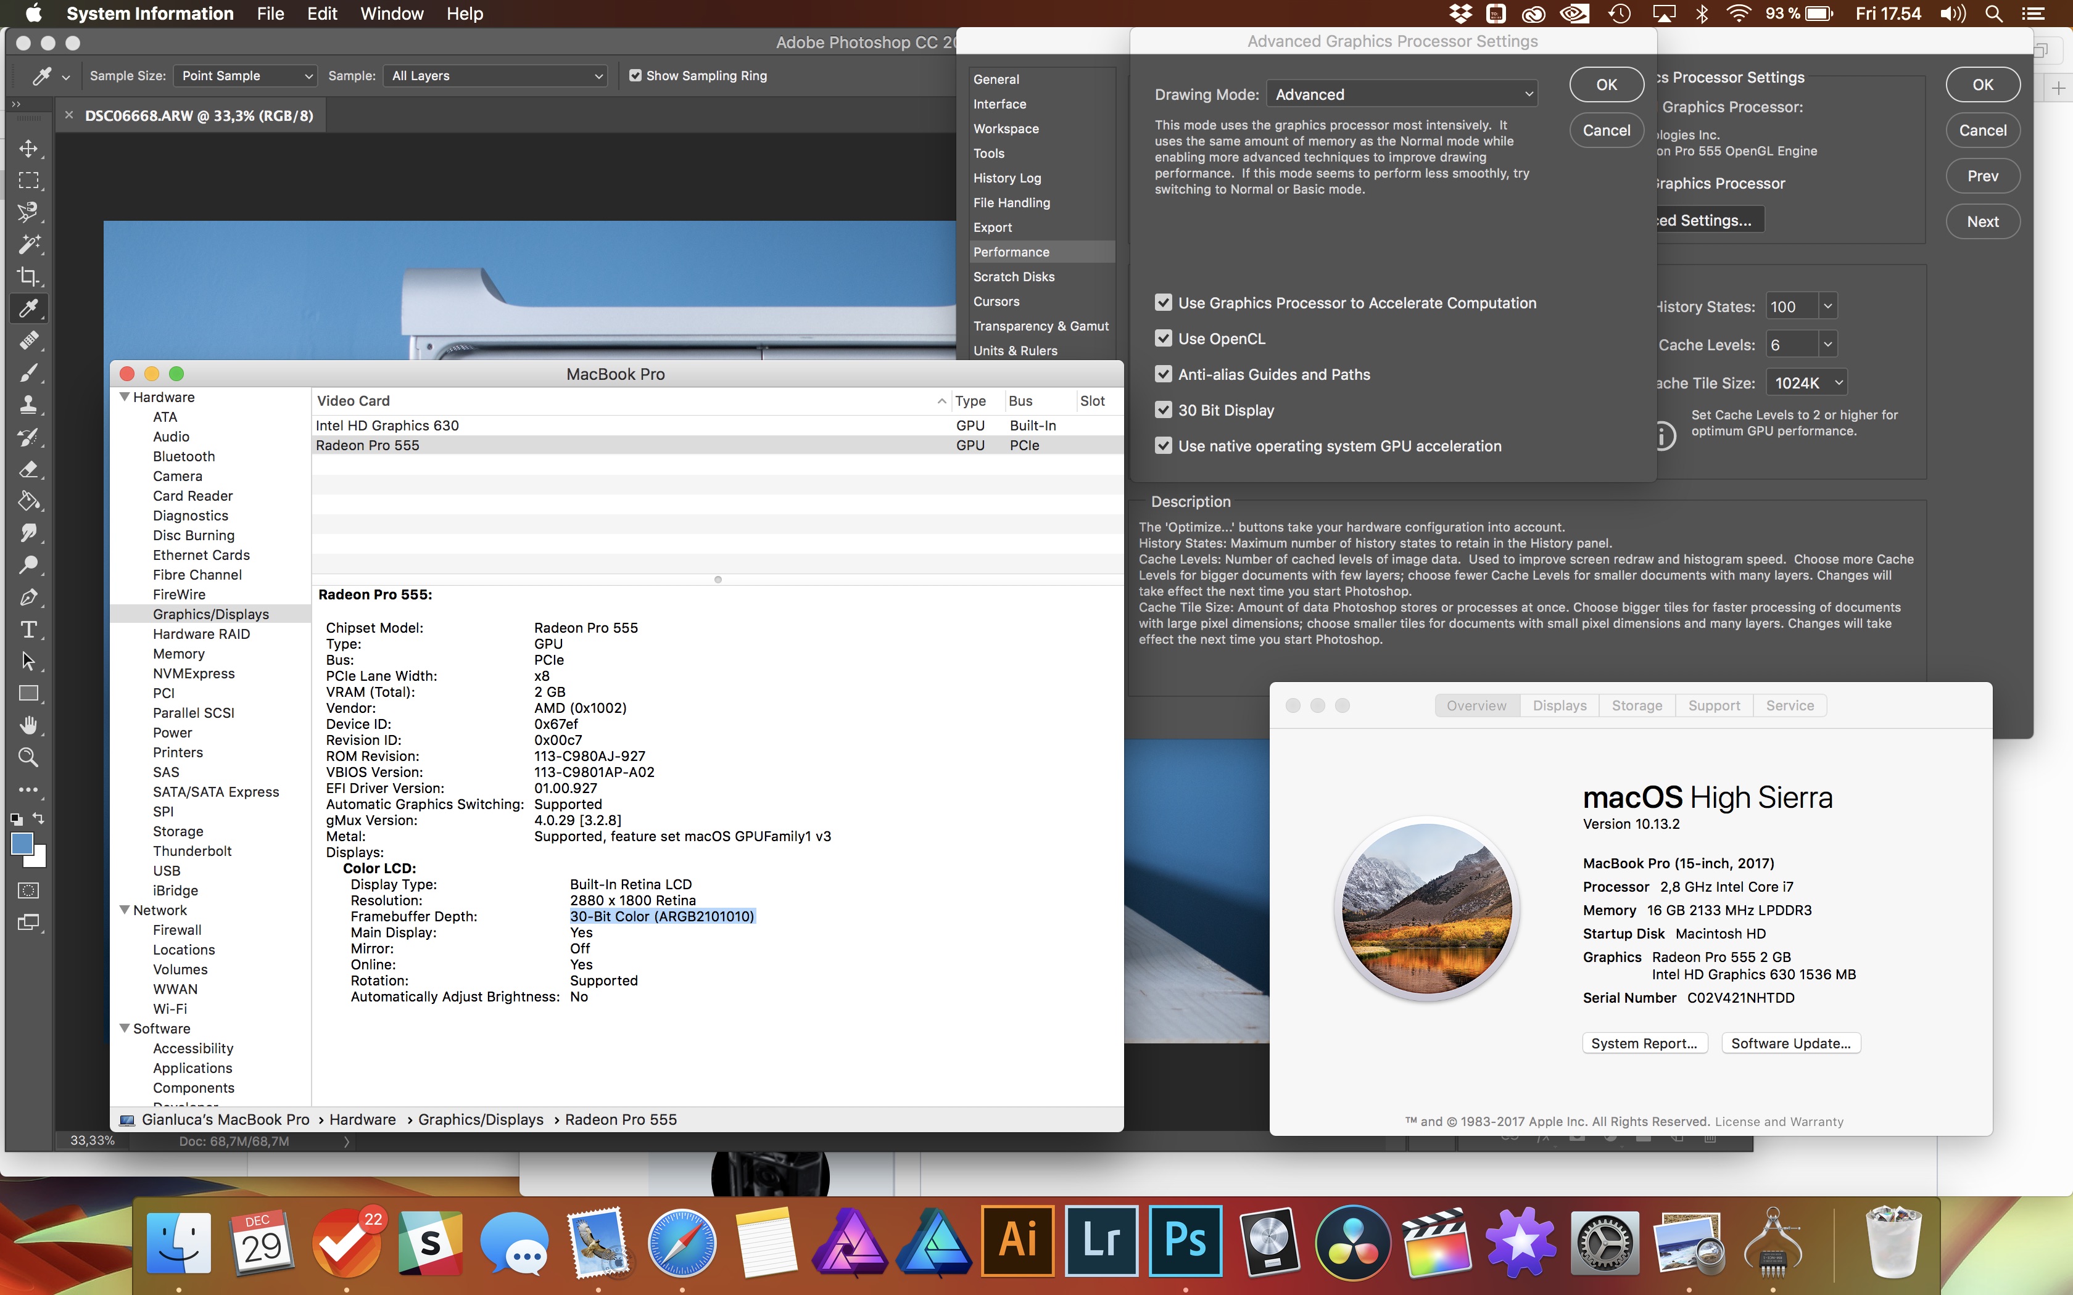Click the blue foreground color swatch

click(x=22, y=844)
